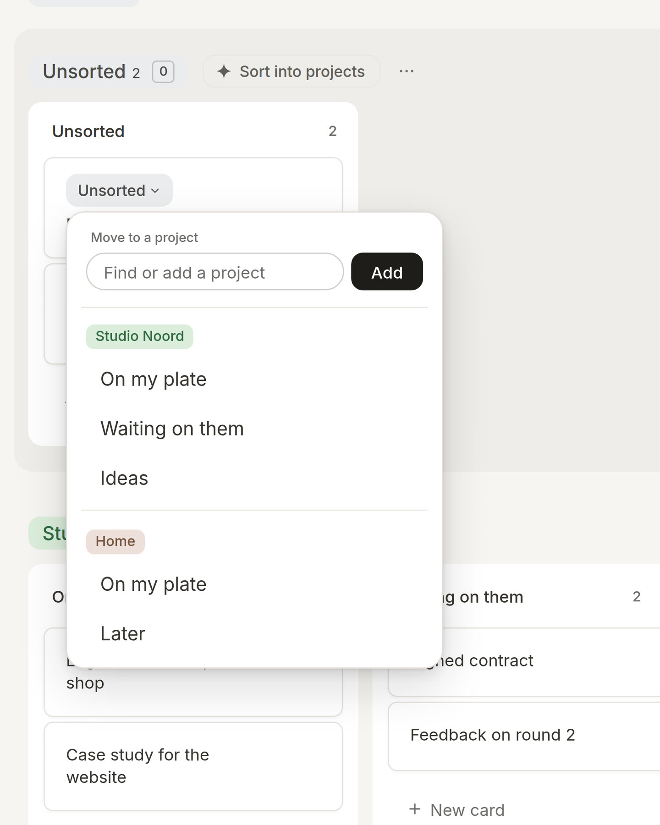Click the Sort into projects button
The width and height of the screenshot is (660, 825).
[291, 71]
